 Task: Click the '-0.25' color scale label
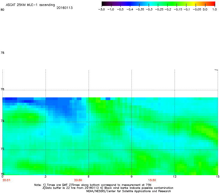click(159, 10)
